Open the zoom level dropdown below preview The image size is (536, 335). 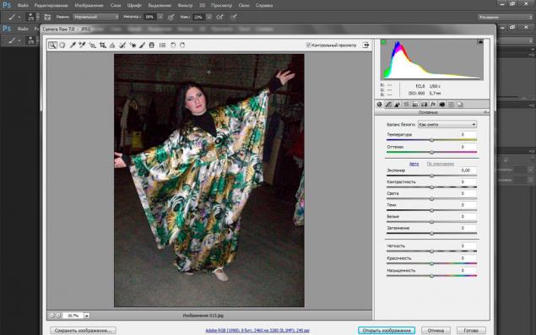click(x=86, y=316)
